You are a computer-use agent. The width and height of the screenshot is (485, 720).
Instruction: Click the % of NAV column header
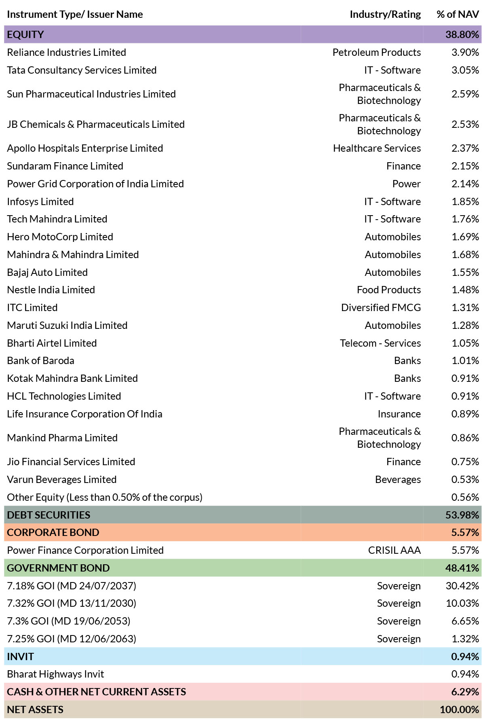pyautogui.click(x=458, y=14)
